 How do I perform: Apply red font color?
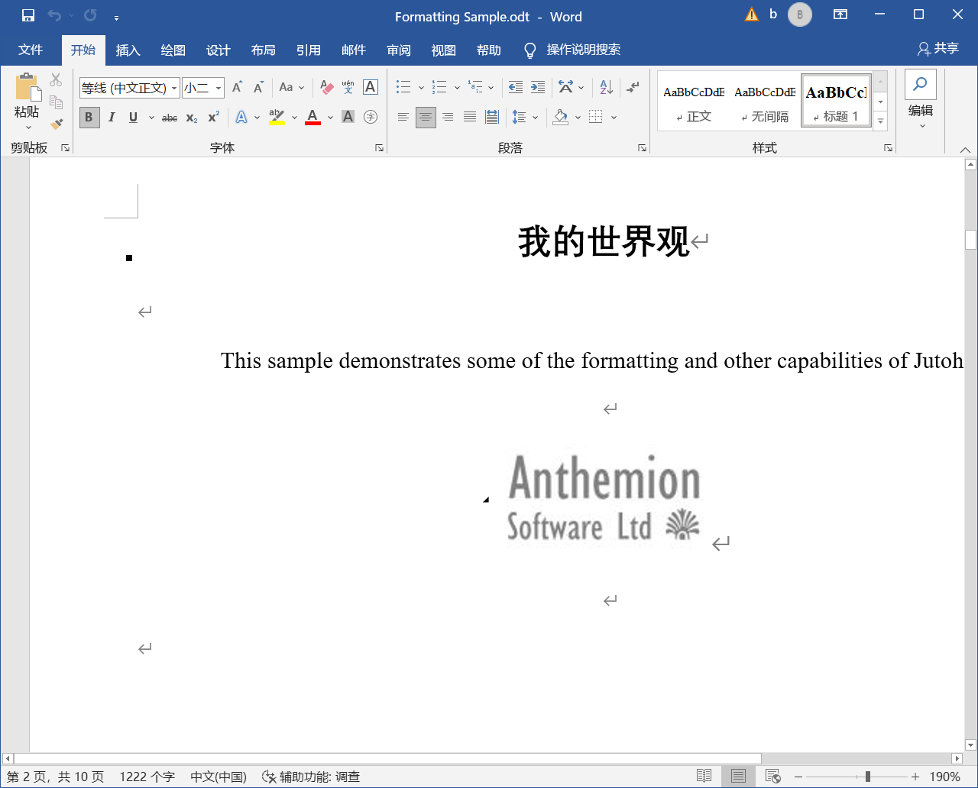pos(313,117)
